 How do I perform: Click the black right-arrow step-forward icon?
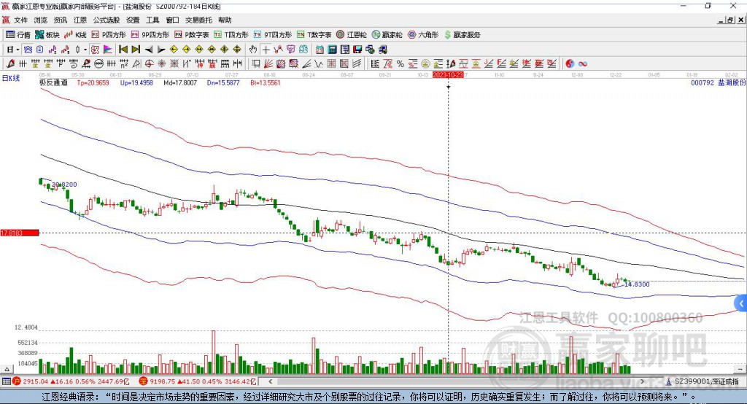tap(161, 50)
